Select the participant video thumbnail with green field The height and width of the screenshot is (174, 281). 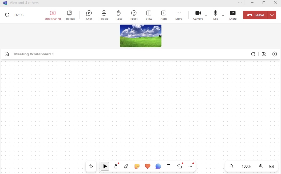click(140, 36)
